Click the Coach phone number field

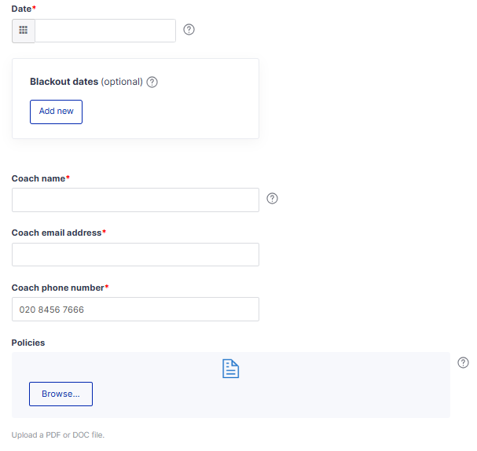(135, 309)
